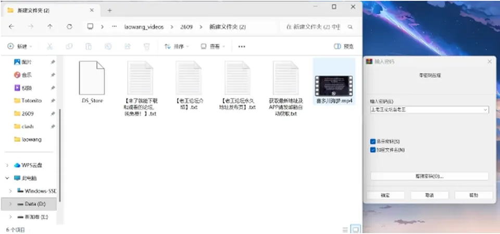This screenshot has width=500, height=234.
Task: Click the Paste clipboard icon
Action: tap(89, 46)
